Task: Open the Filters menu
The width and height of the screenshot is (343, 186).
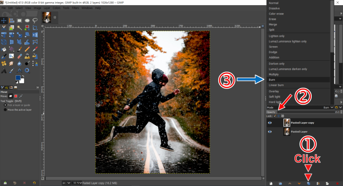Action: 75,8
